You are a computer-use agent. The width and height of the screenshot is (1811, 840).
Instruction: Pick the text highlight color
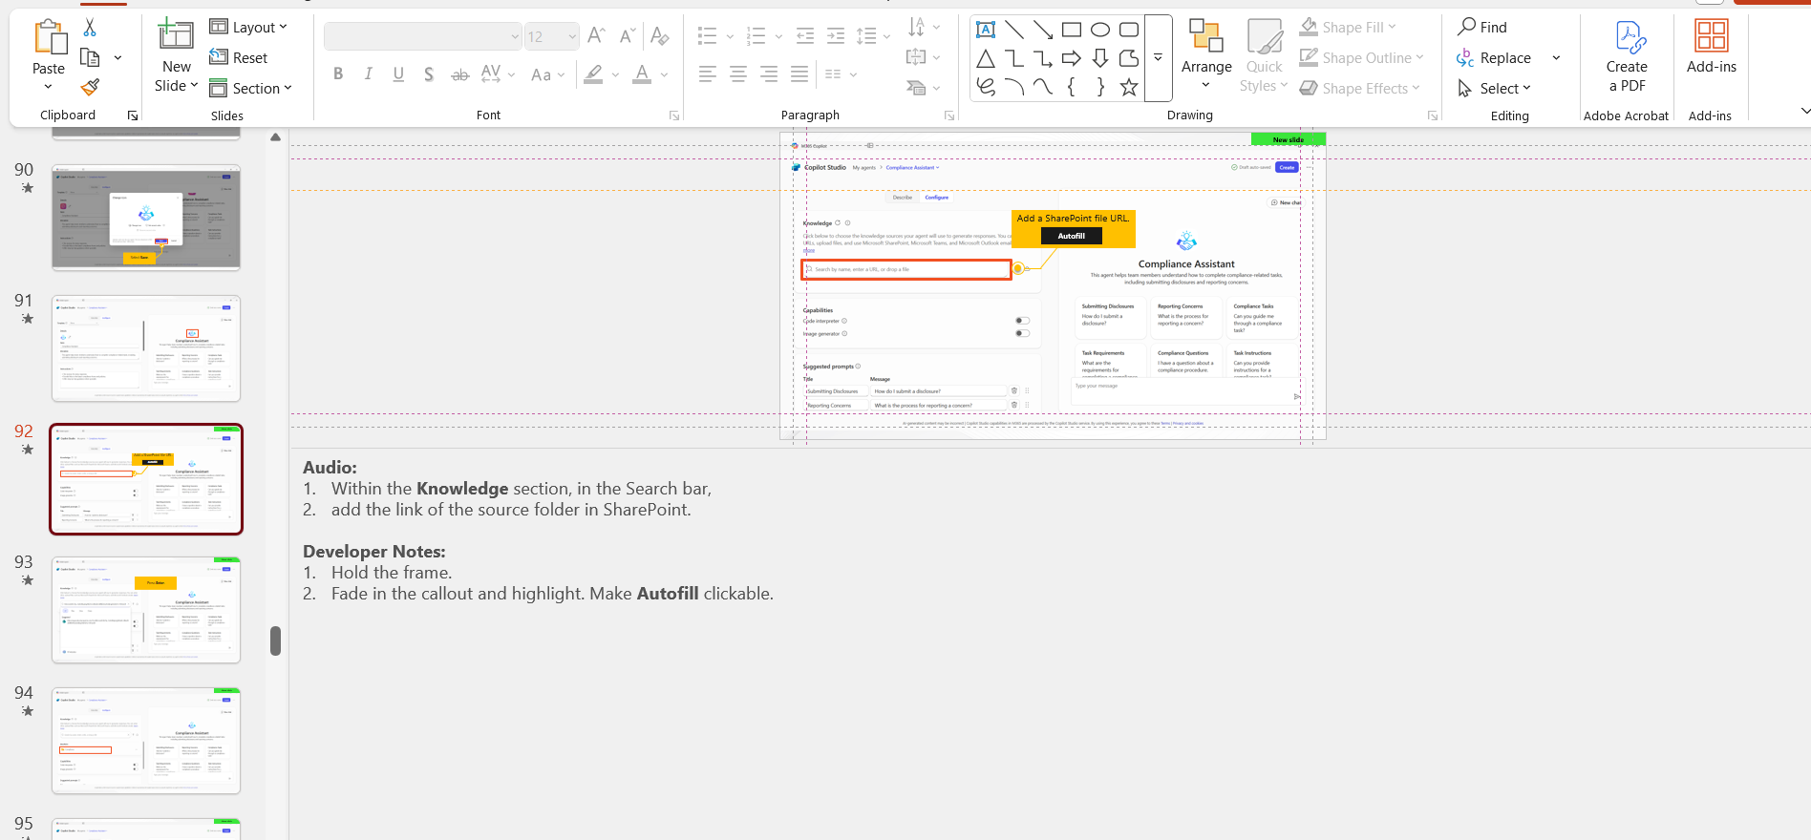593,73
